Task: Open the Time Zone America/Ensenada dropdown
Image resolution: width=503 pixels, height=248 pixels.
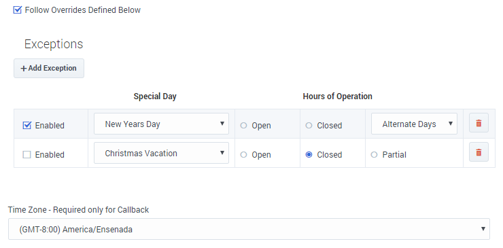Action: point(249,229)
